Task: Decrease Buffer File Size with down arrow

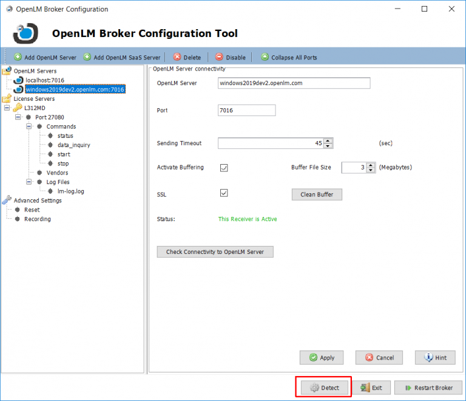Action: tap(371, 170)
